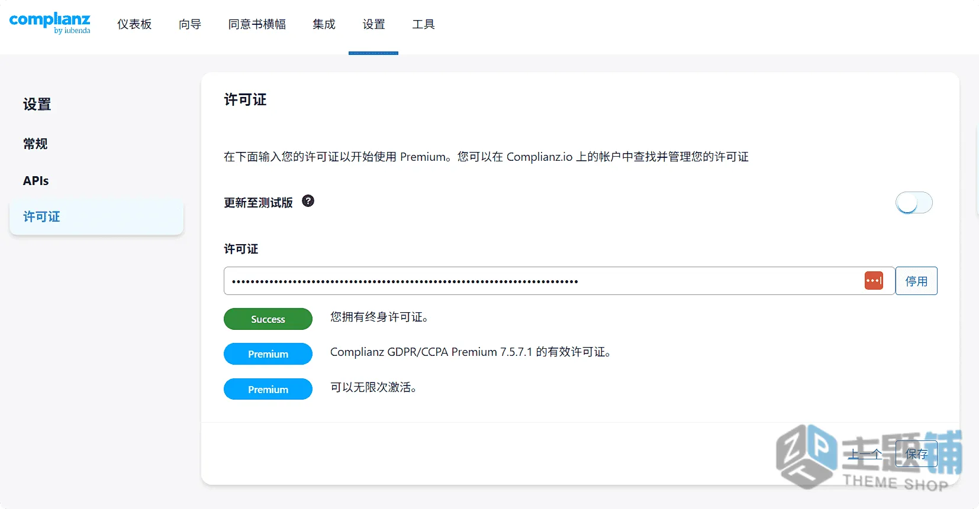Click the description text mentioning Complianz.io
This screenshot has width=979, height=509.
[x=486, y=157]
